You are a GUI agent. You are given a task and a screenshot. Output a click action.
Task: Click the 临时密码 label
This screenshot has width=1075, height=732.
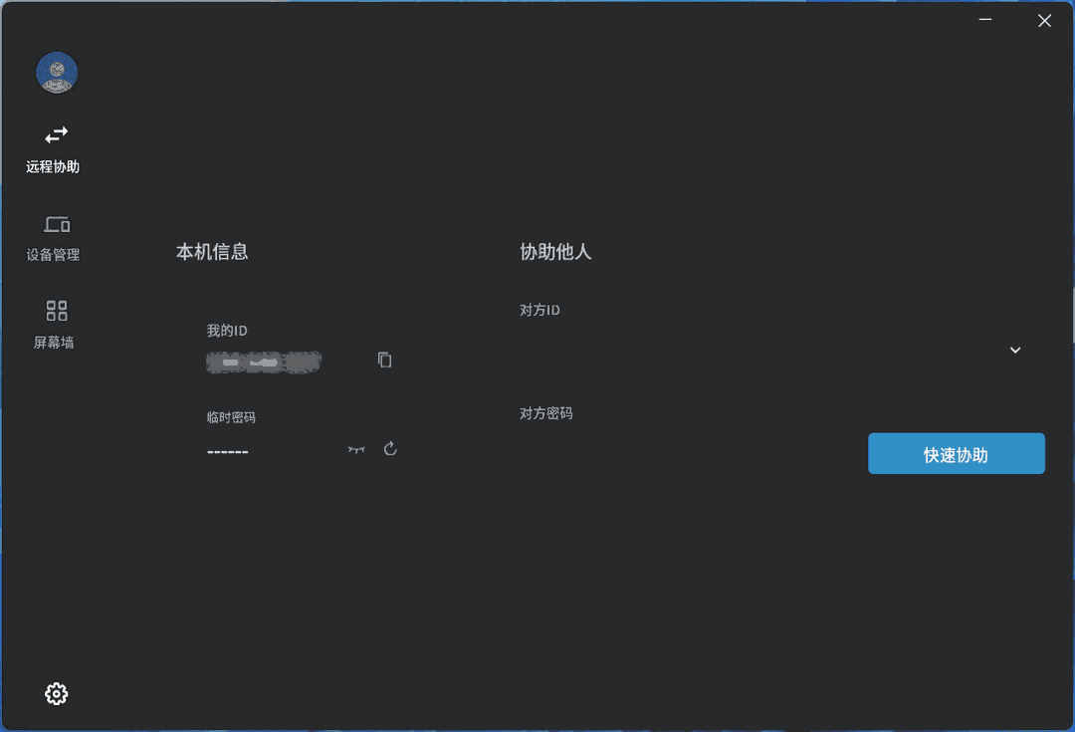[x=230, y=416]
